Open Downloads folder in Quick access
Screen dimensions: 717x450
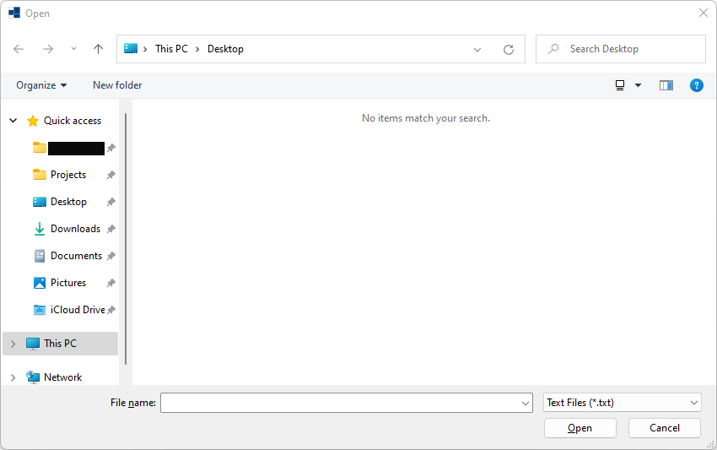74,229
